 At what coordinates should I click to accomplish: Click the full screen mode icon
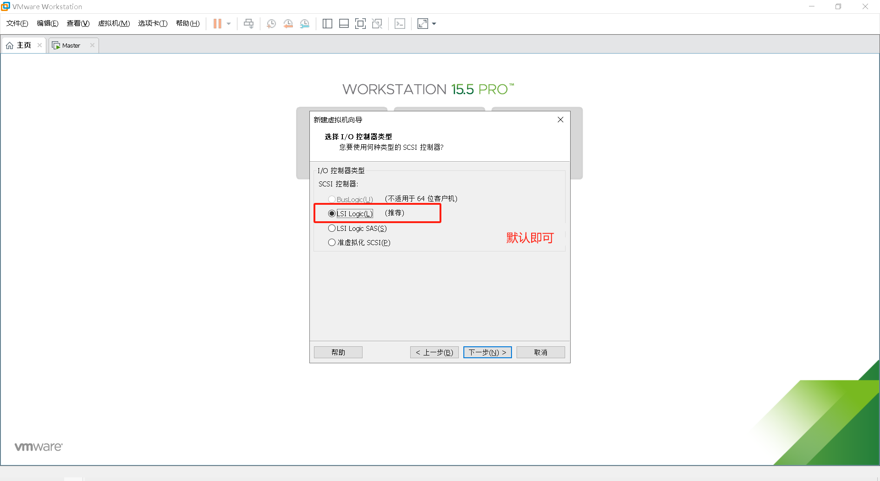360,24
